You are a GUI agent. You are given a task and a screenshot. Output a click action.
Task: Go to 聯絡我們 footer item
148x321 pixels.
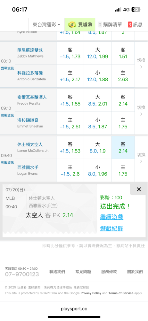click(x=57, y=272)
